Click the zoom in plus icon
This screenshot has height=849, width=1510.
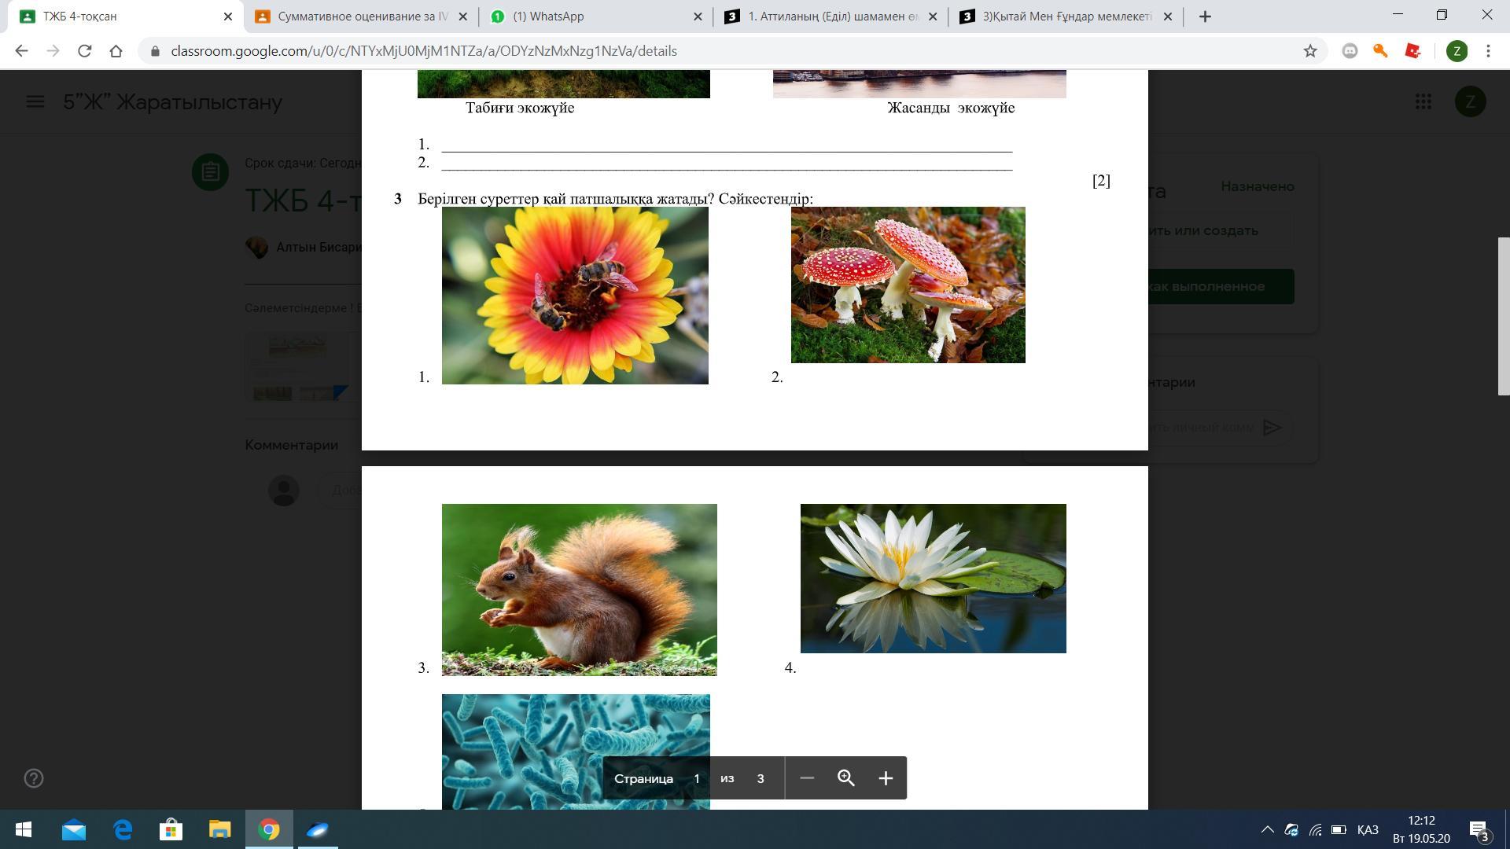tap(886, 778)
